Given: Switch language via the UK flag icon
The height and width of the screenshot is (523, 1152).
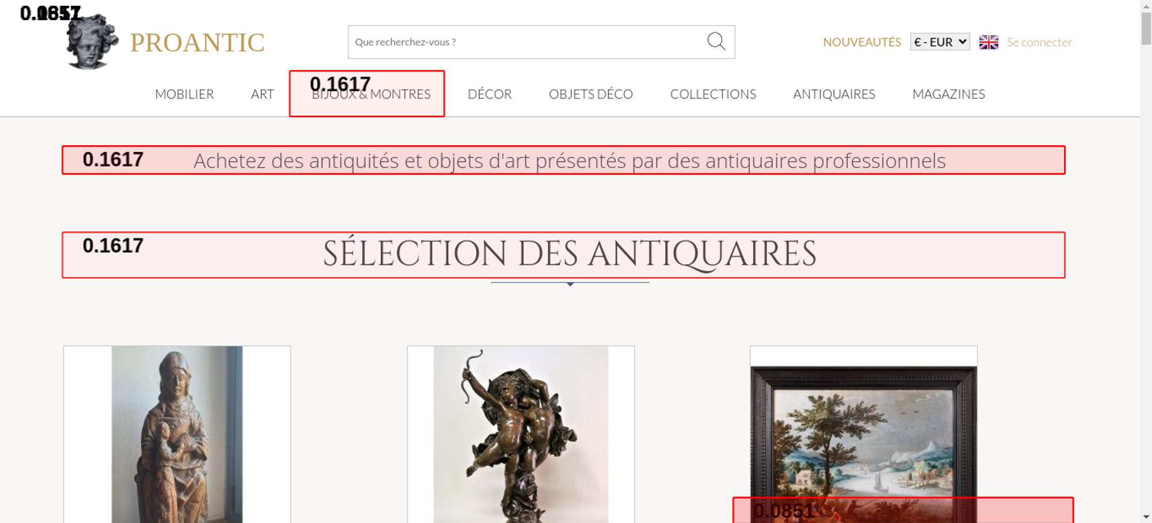Looking at the screenshot, I should pos(988,42).
